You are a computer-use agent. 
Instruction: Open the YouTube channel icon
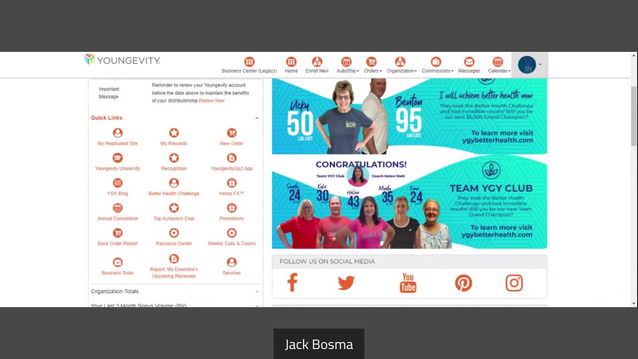point(408,283)
